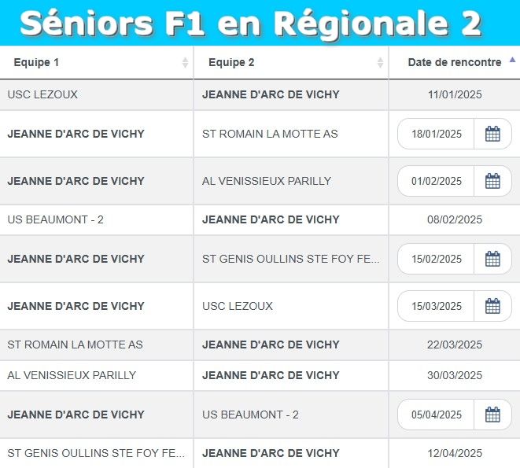Viewport: 520px width, 468px height.
Task: Select the USC LEZOUX row dated 11/01/2025
Action: [x=260, y=95]
